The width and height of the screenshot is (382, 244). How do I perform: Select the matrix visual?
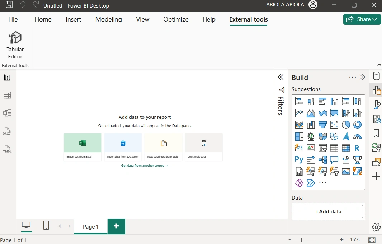346,148
